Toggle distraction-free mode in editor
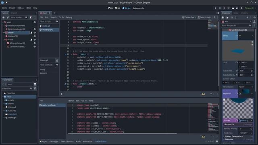Image resolution: width=258 pixels, height=145 pixels. click(x=218, y=13)
